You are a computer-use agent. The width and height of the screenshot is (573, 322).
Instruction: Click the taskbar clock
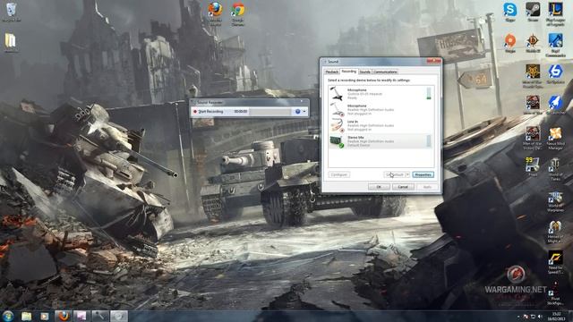pos(557,316)
